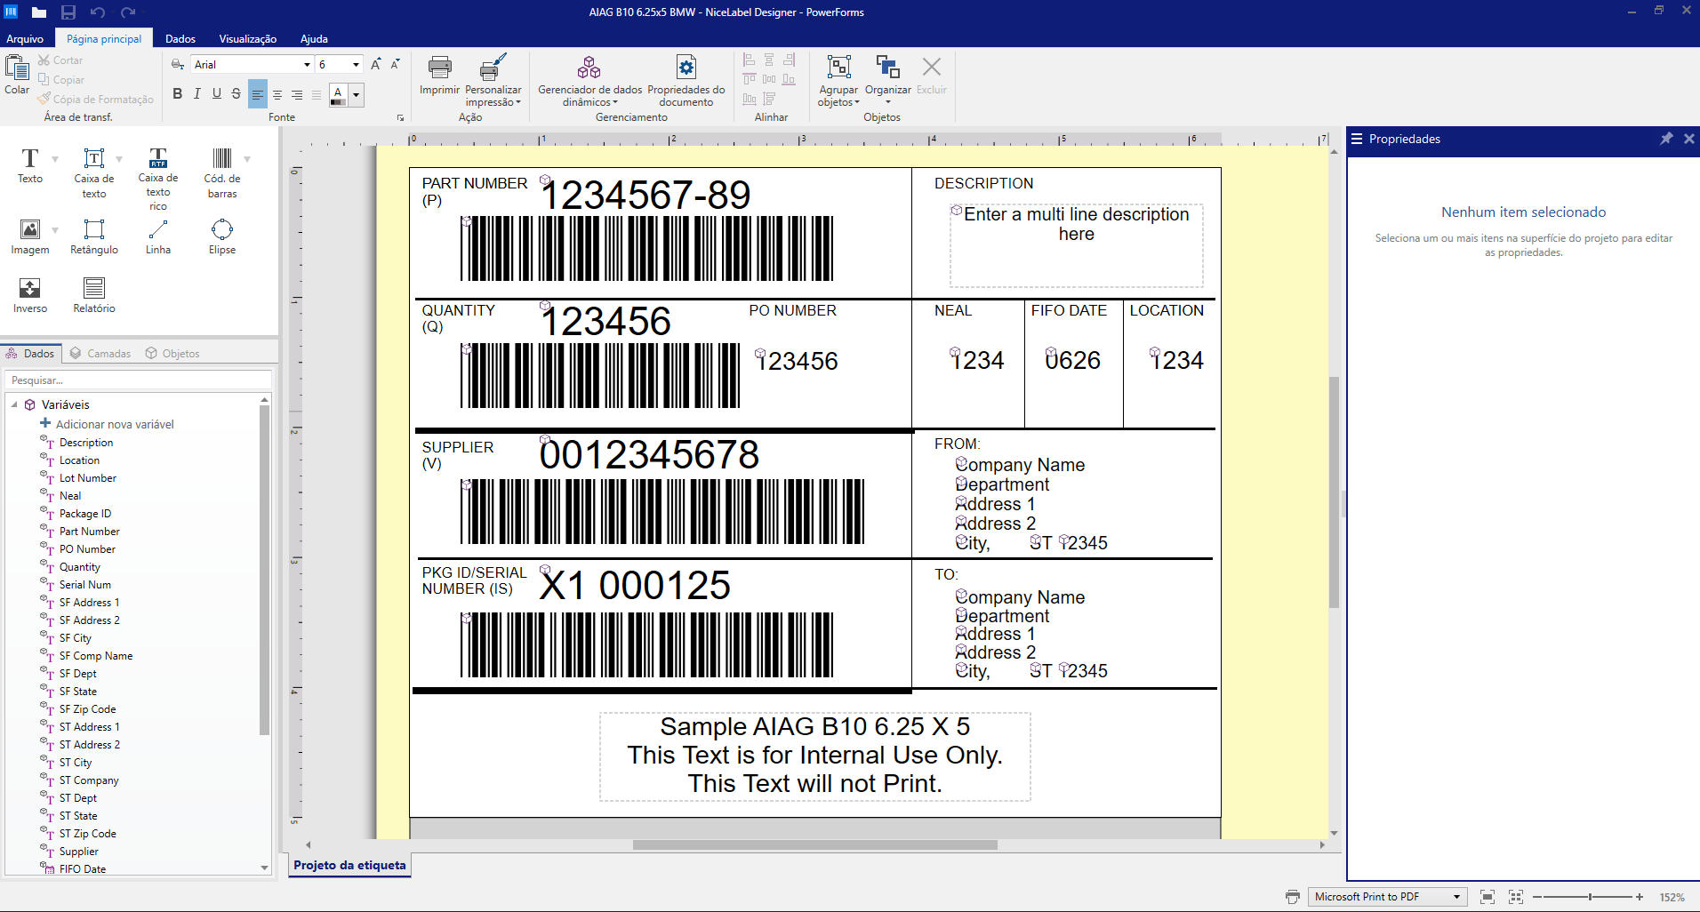1700x912 pixels.
Task: Open the Propriedades panel hamburger menu
Action: click(x=1357, y=139)
